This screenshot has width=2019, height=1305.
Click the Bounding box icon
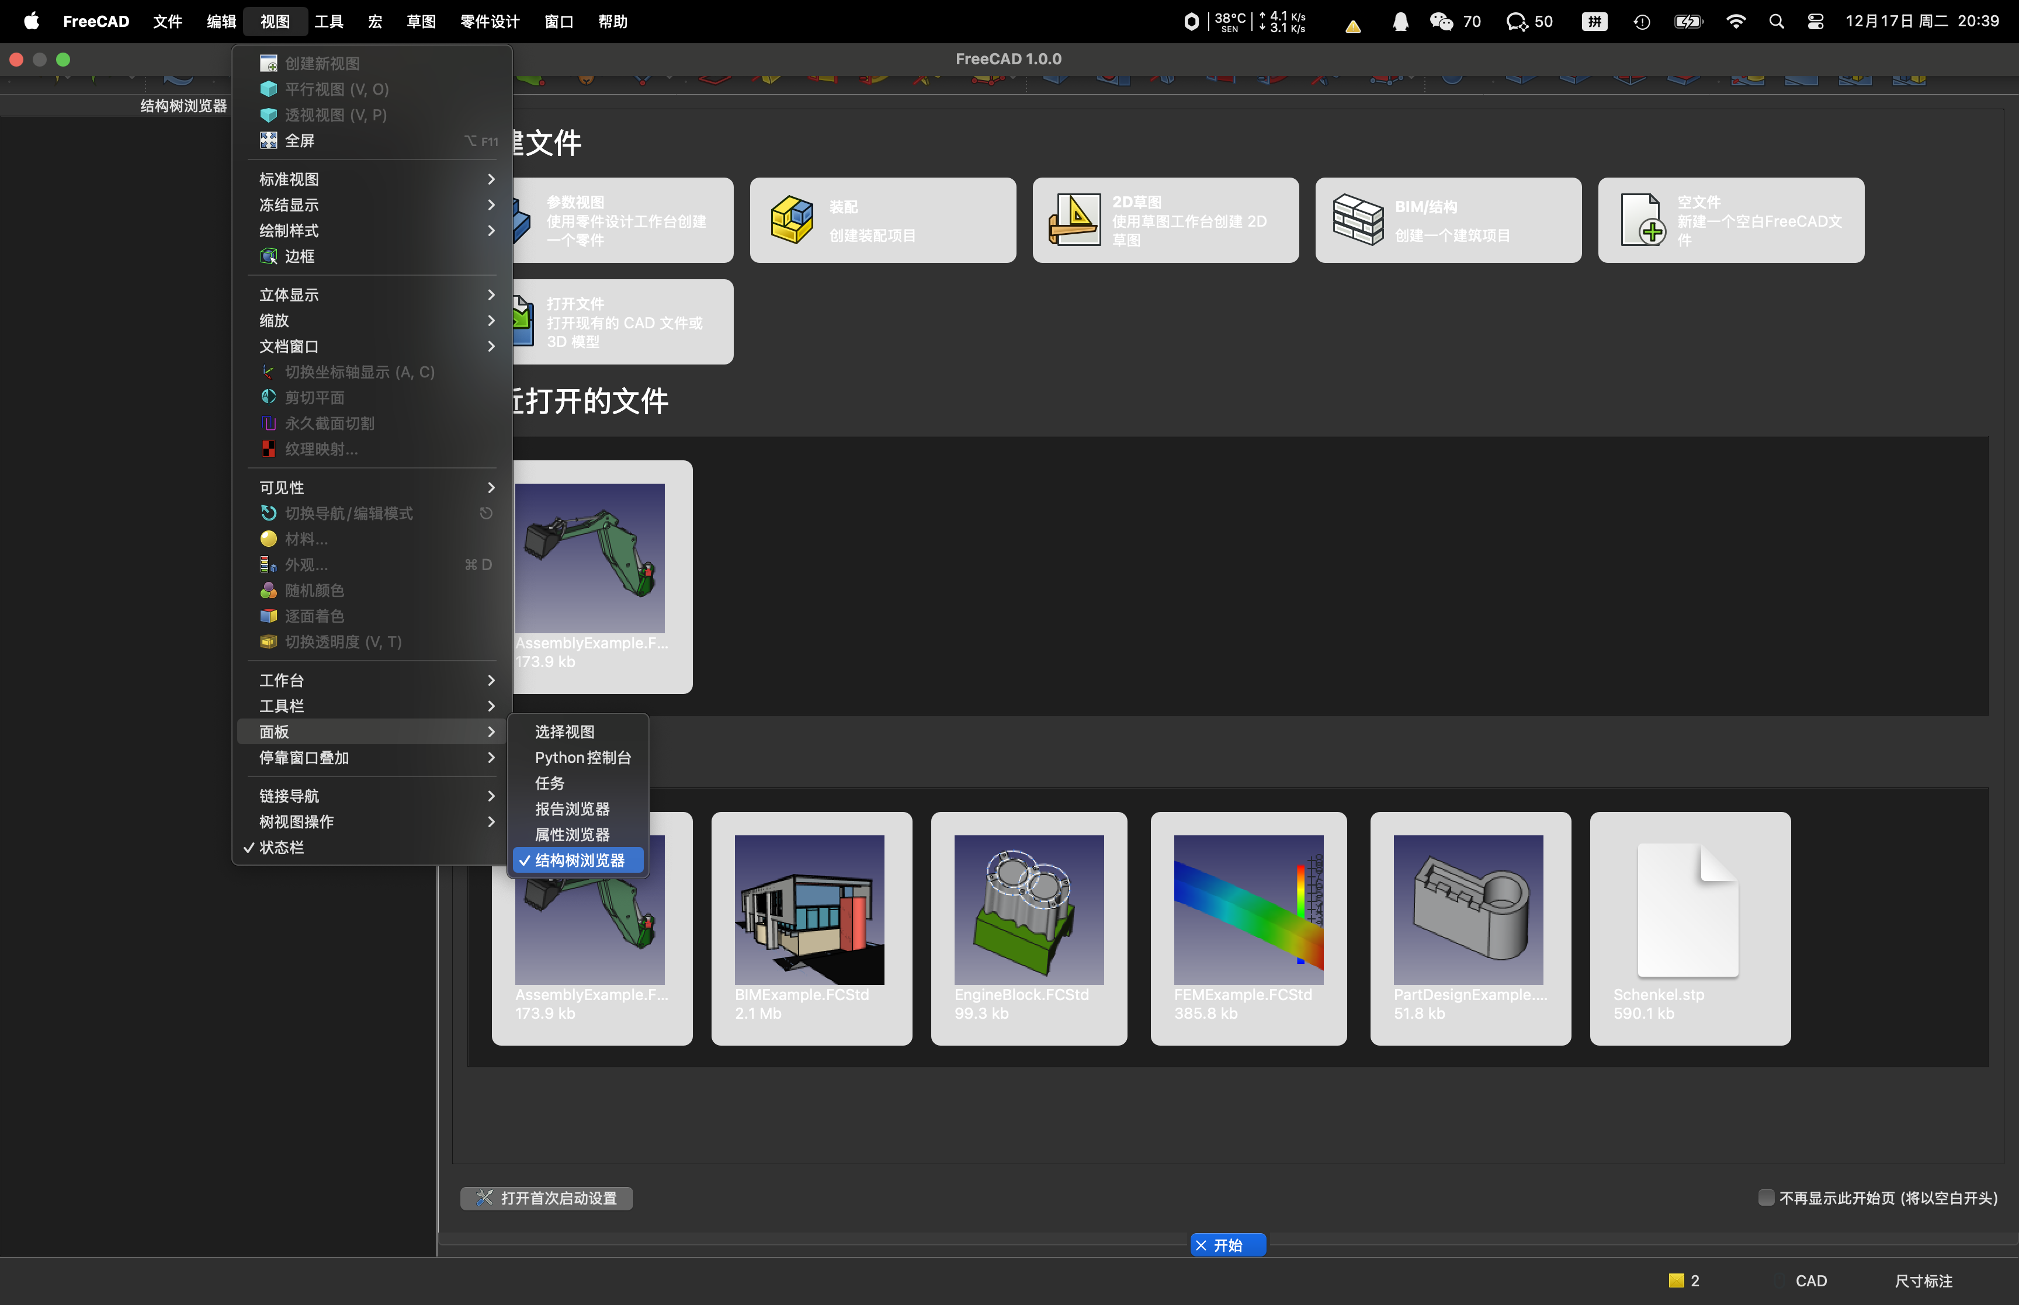click(269, 256)
